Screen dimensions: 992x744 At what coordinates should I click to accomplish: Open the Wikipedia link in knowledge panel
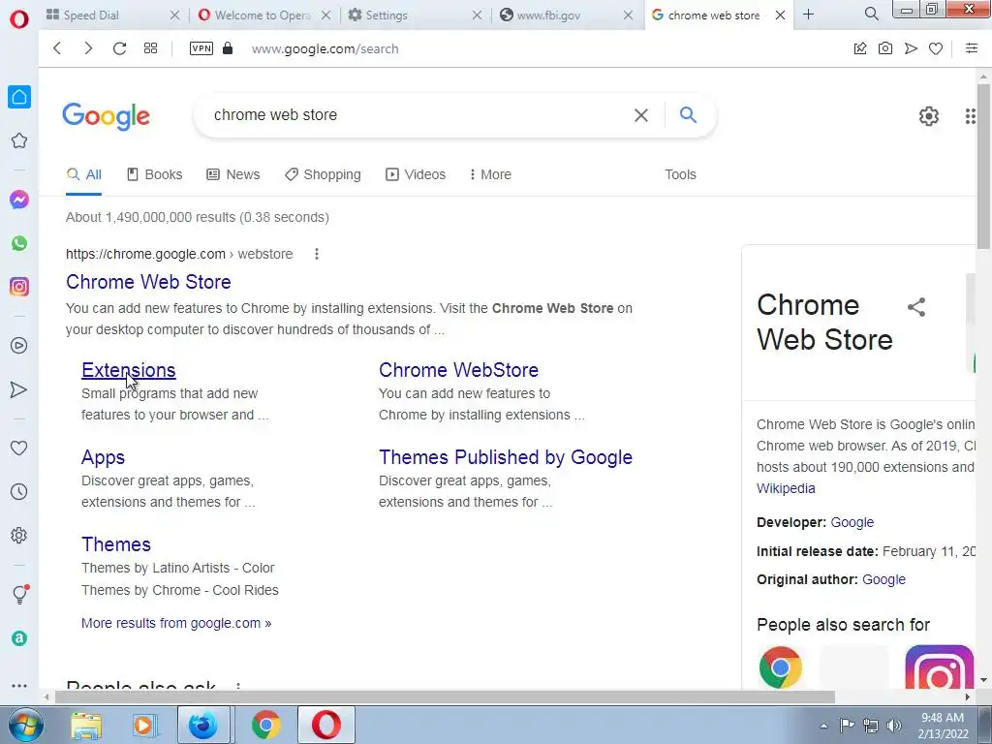click(786, 488)
